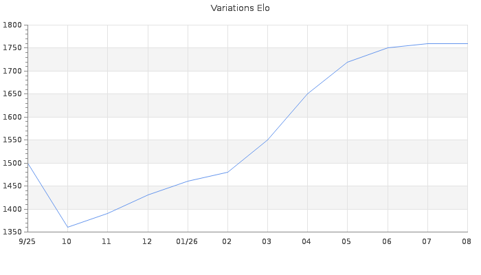Click the line's data point at 12

[x=148, y=195]
